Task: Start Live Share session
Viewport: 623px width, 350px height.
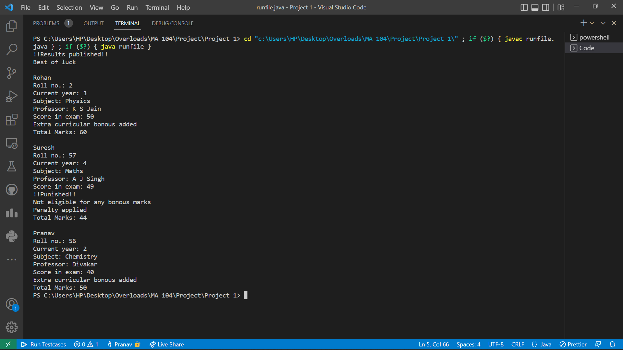Action: pyautogui.click(x=167, y=344)
